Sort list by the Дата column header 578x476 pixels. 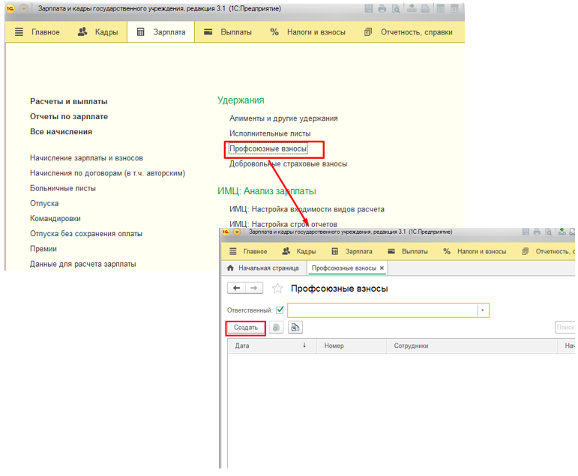tap(270, 346)
